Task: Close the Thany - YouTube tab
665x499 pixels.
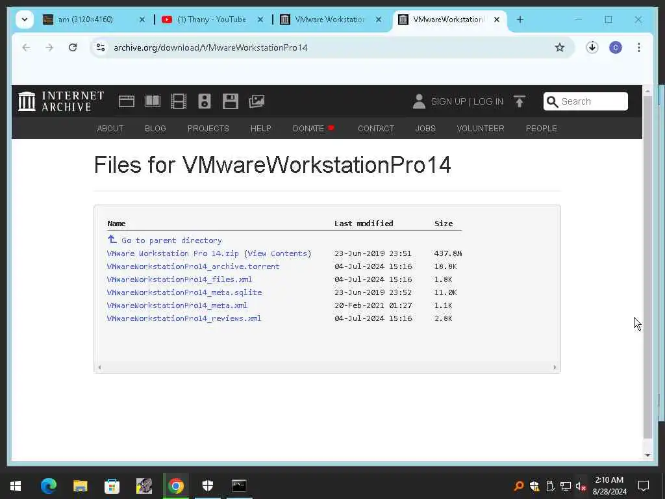Action: [x=260, y=19]
